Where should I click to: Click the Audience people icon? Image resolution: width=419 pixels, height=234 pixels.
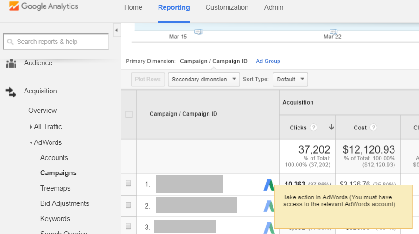click(11, 63)
